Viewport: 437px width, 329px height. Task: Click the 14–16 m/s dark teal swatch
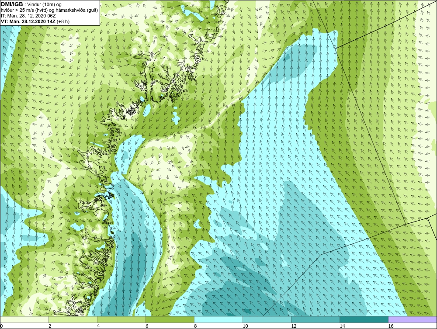(364, 319)
